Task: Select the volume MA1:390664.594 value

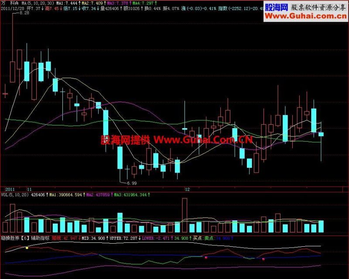Action: pyautogui.click(x=66, y=195)
